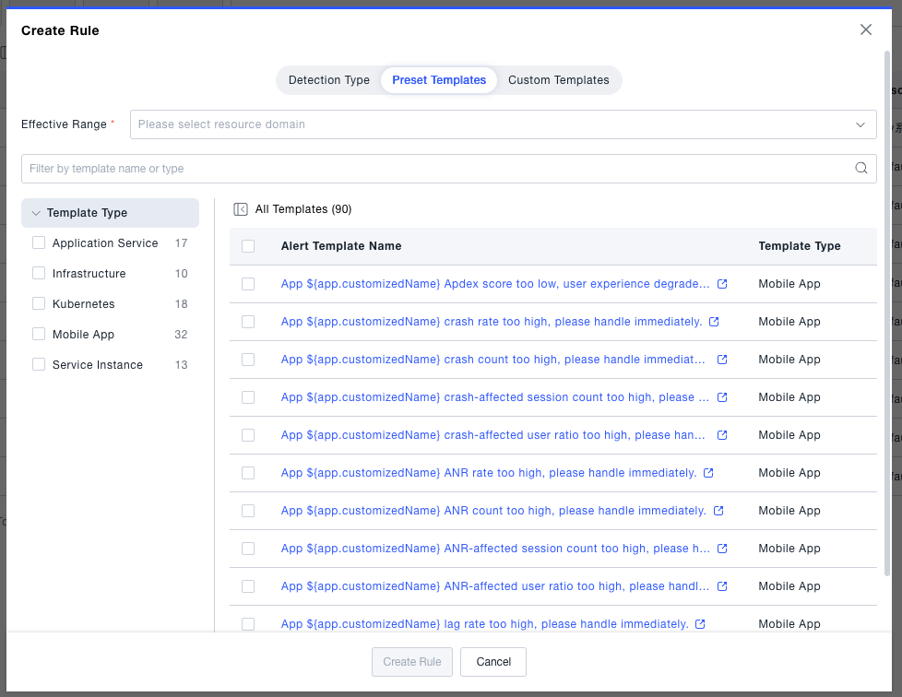The image size is (902, 697).
Task: Collapse the Template Type section
Action: [110, 213]
